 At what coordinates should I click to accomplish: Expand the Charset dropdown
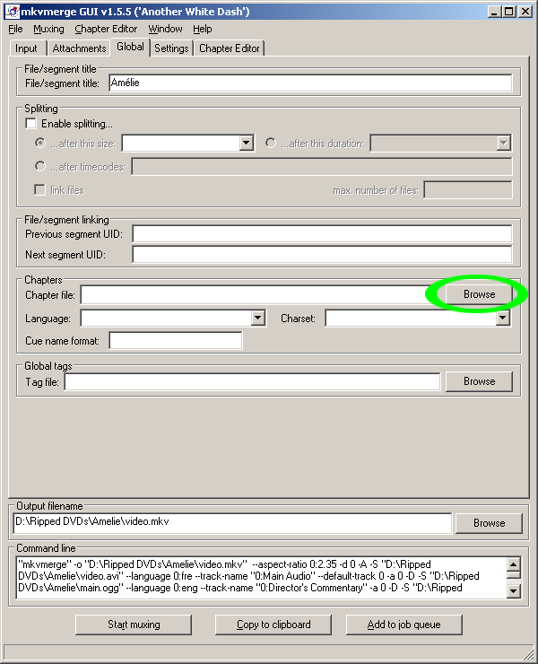tap(502, 318)
